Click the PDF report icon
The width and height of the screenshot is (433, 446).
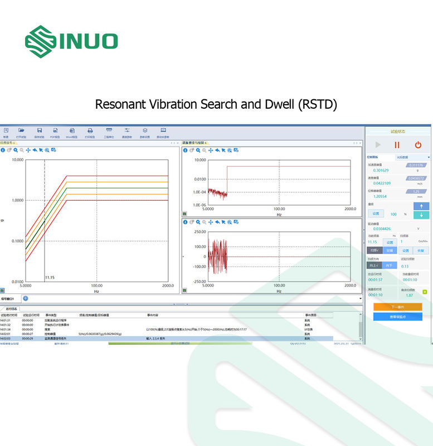pyautogui.click(x=55, y=130)
